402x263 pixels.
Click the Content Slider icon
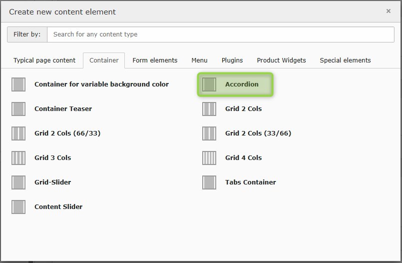coord(18,207)
